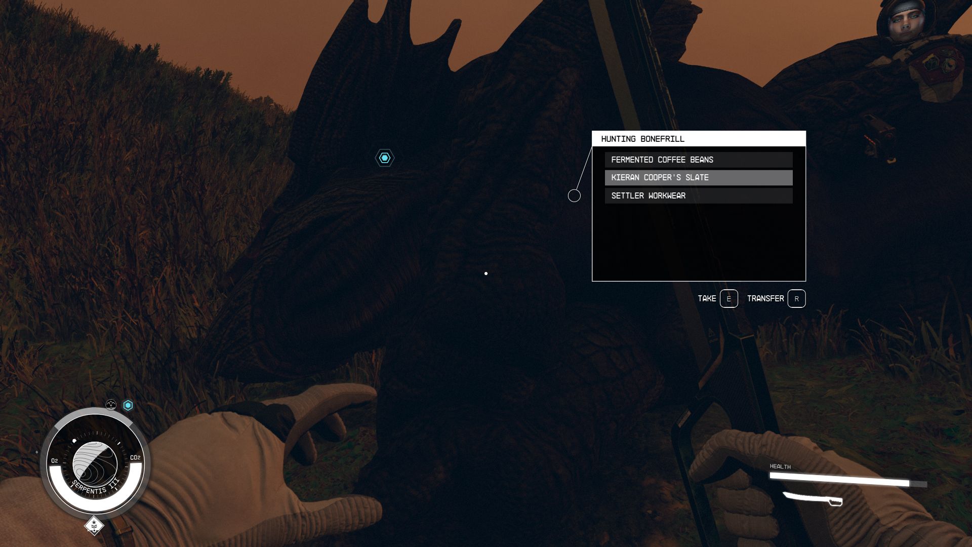
Task: Click the blue hexagon marker above the compass
Action: point(128,405)
